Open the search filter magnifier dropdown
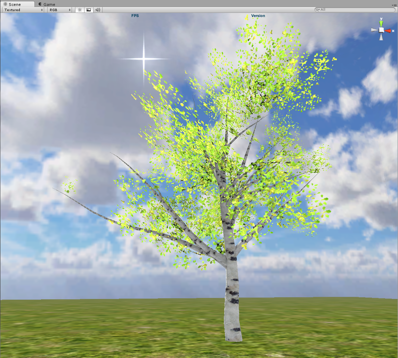 (317, 10)
